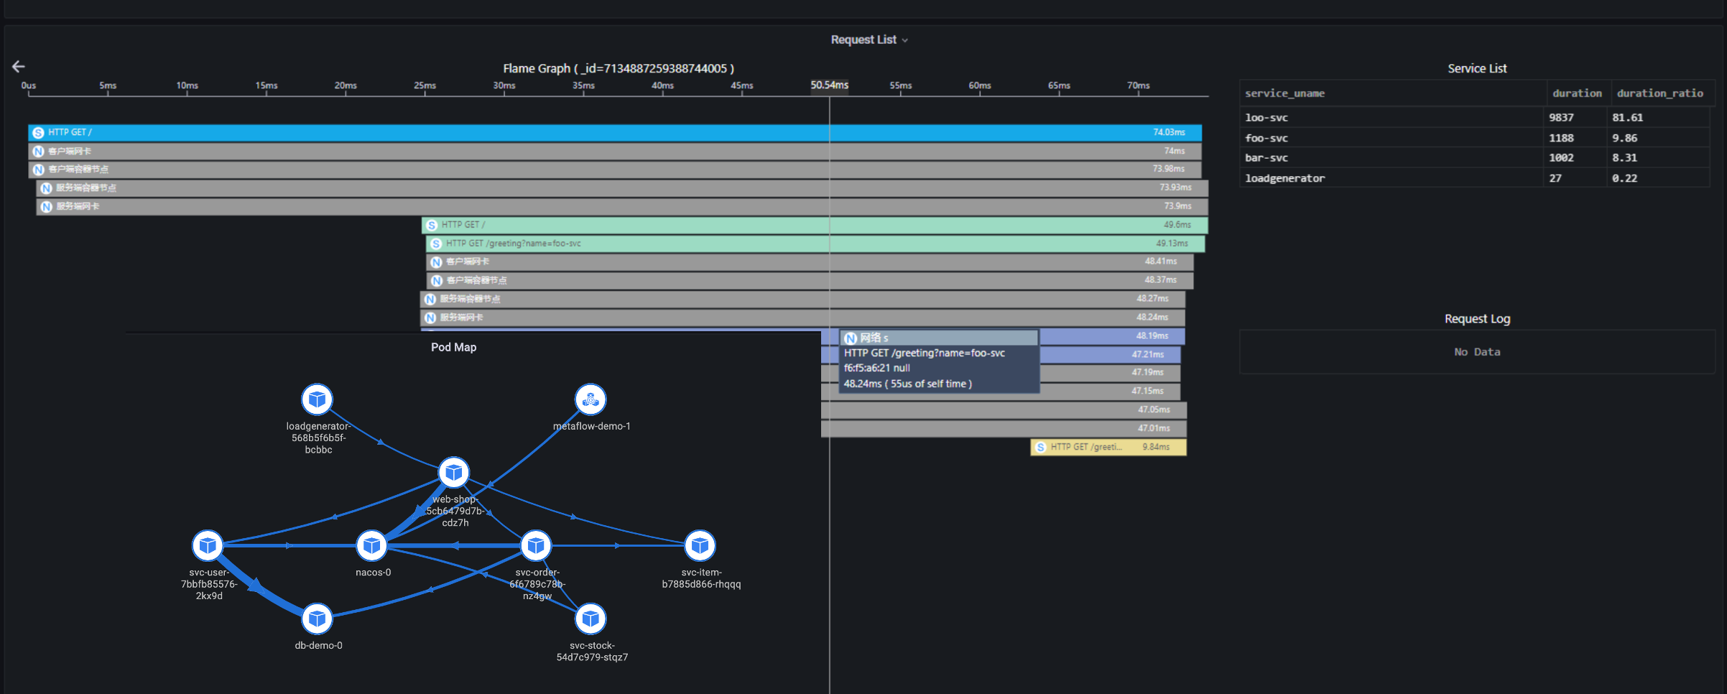The image size is (1727, 694).
Task: Select the loadgenerator pod node icon
Action: point(317,399)
